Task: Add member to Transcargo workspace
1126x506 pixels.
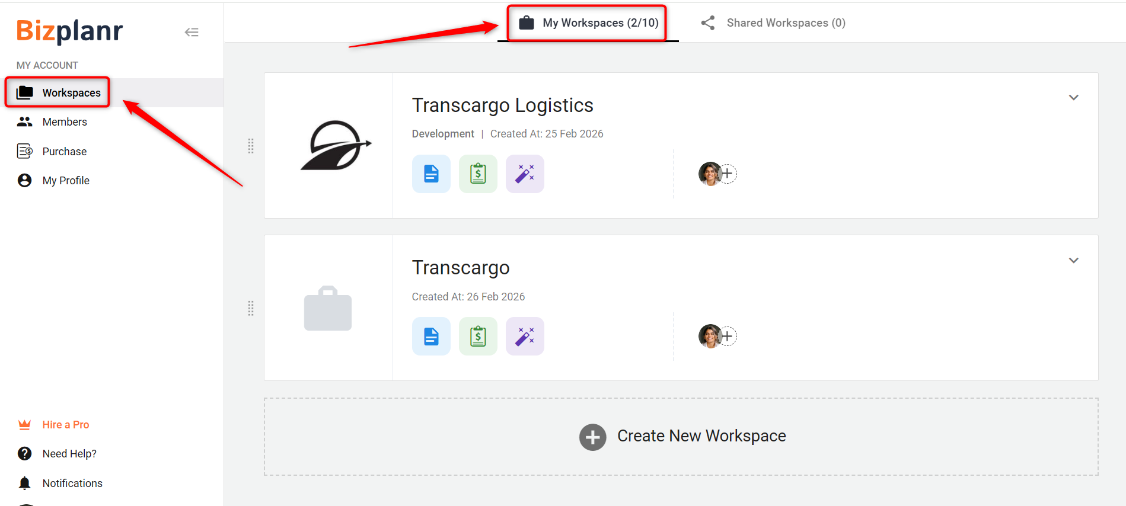Action: pos(728,336)
